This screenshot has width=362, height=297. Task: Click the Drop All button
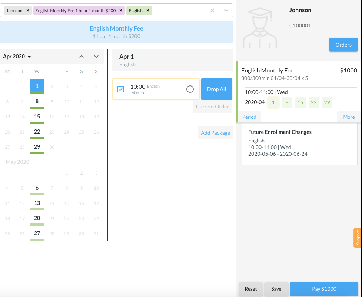216,89
